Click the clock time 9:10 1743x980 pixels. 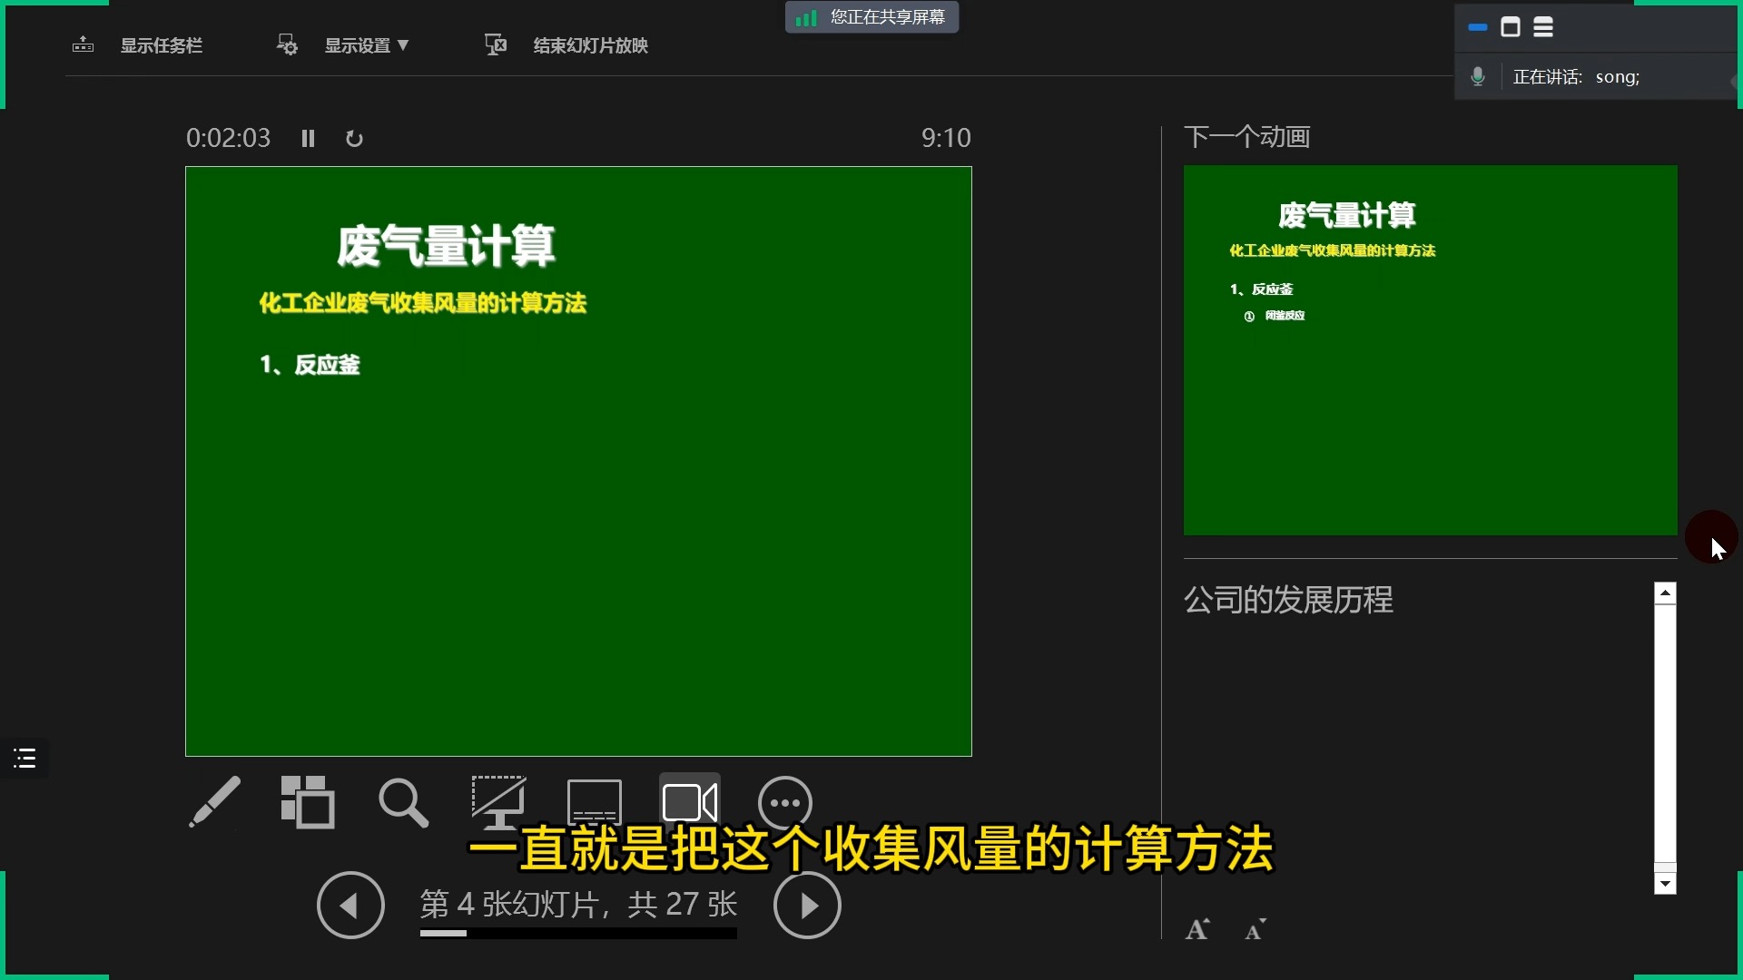(946, 138)
